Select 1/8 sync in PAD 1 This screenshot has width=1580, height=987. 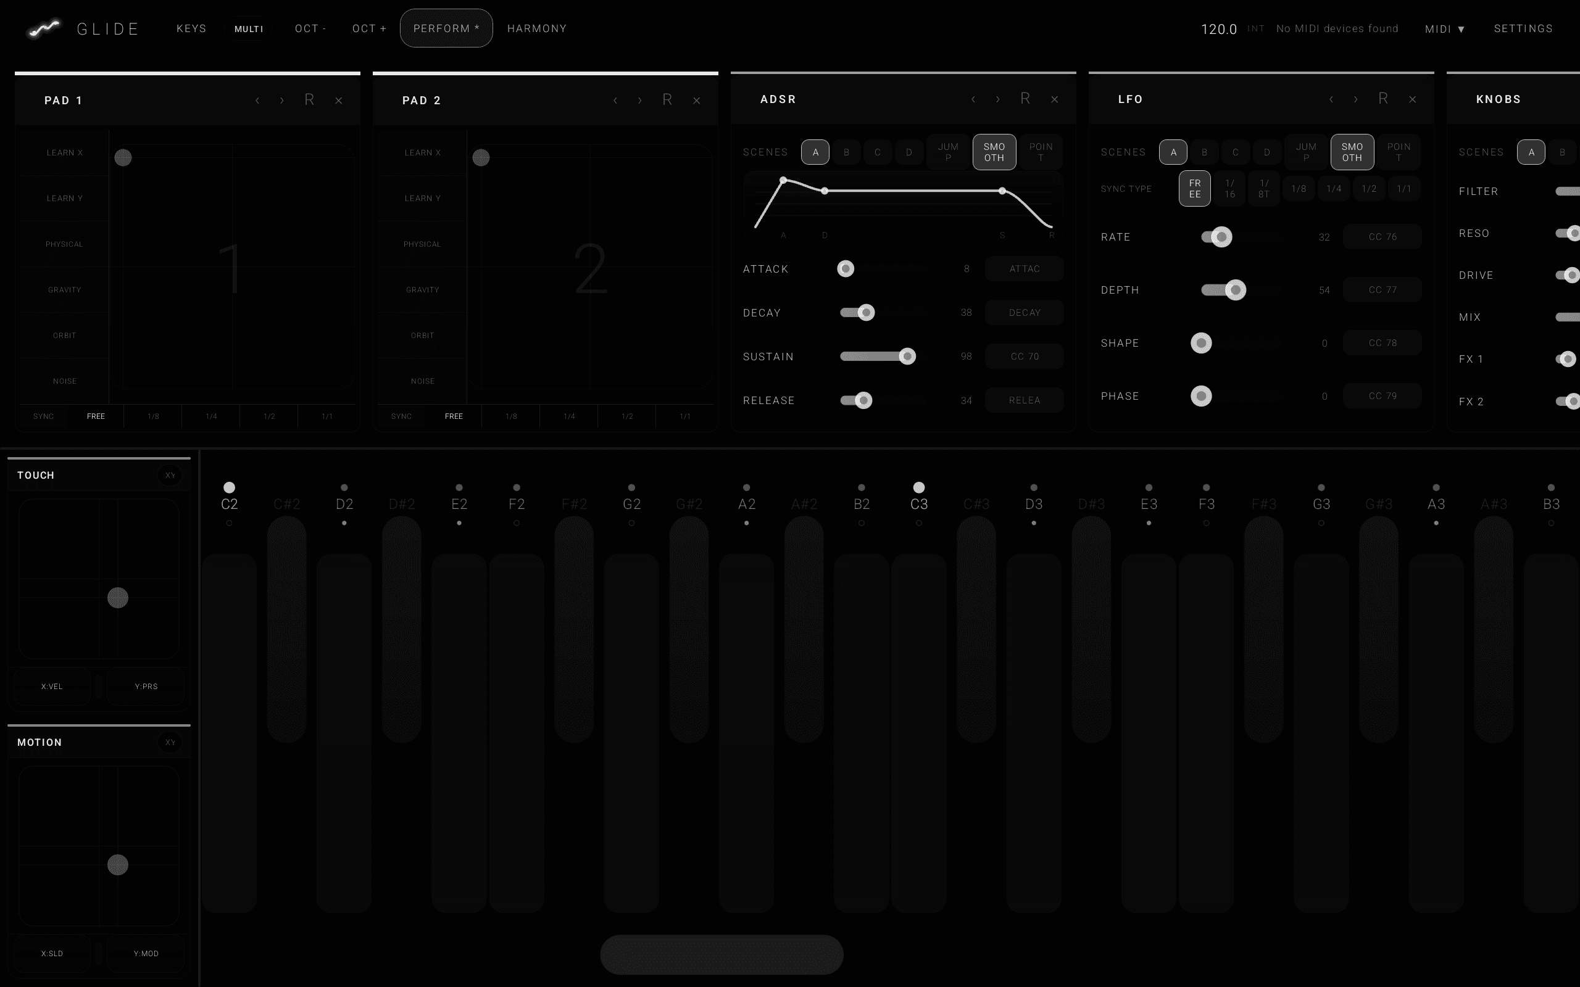tap(153, 416)
